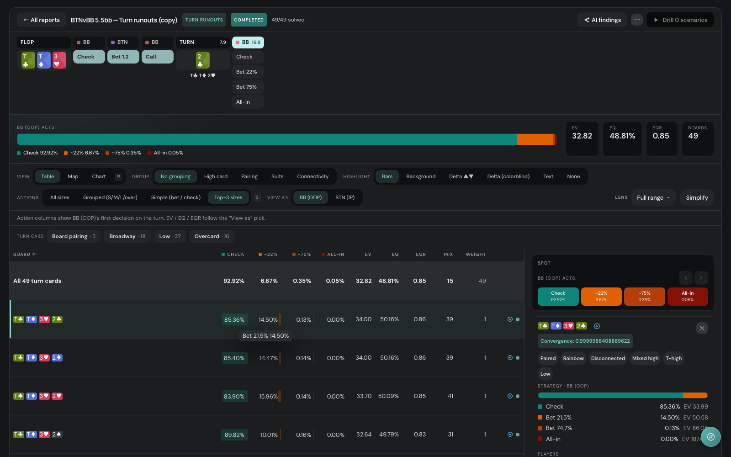
Task: Select All sizes actions option
Action: [x=60, y=197]
